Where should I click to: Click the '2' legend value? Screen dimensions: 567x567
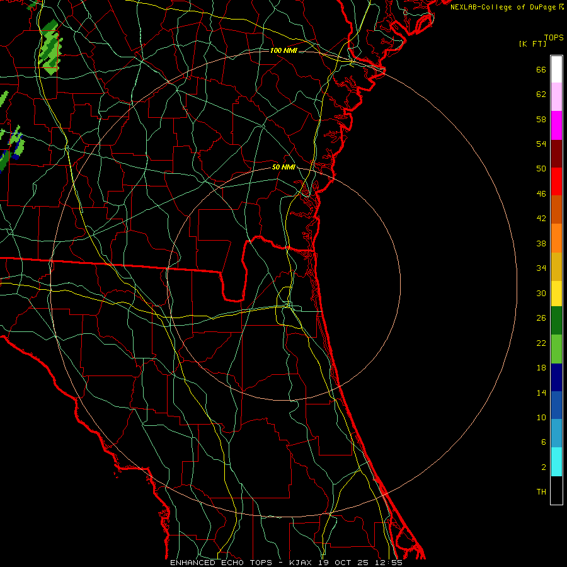coord(544,467)
